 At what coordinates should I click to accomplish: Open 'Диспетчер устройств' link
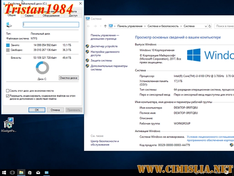[105, 46]
